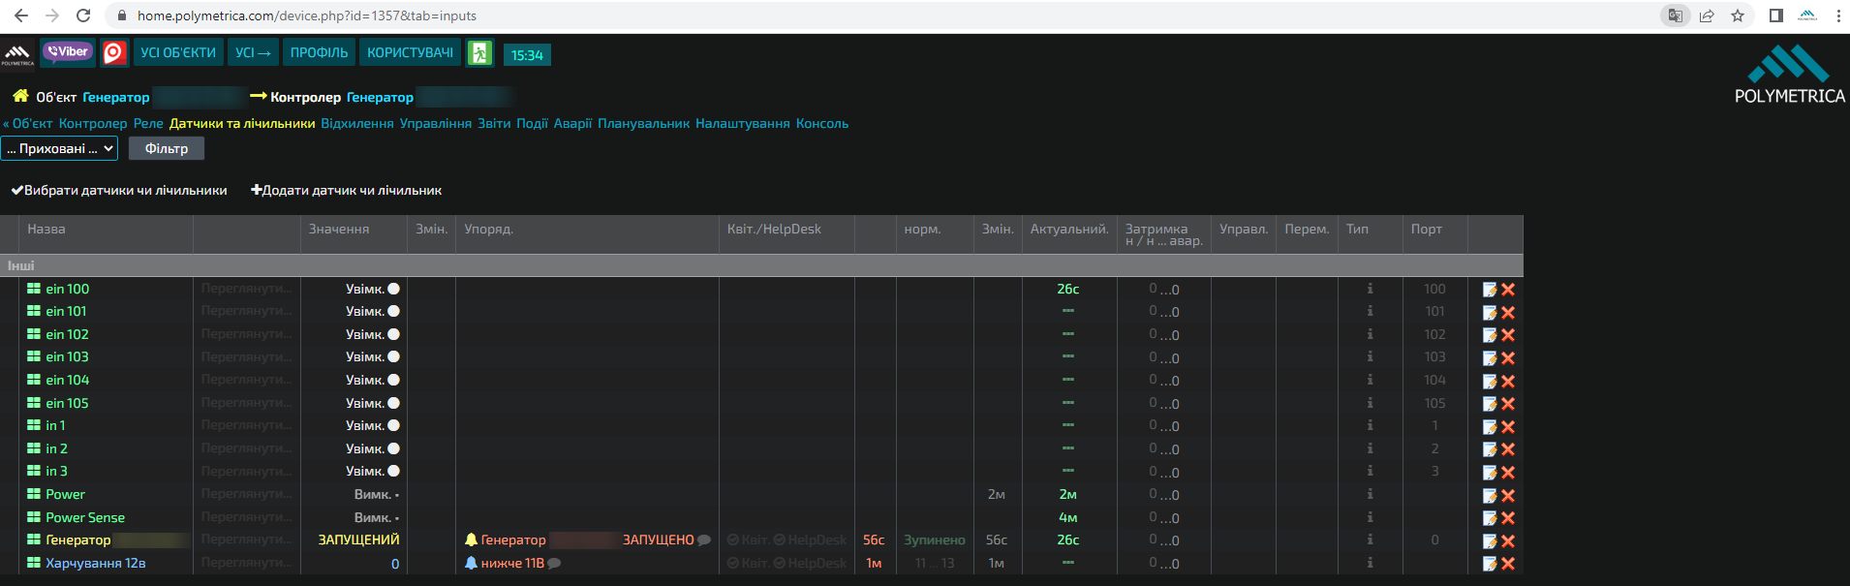Toggle the ein 101 Увімк. status circle
This screenshot has width=1850, height=586.
pos(393,312)
